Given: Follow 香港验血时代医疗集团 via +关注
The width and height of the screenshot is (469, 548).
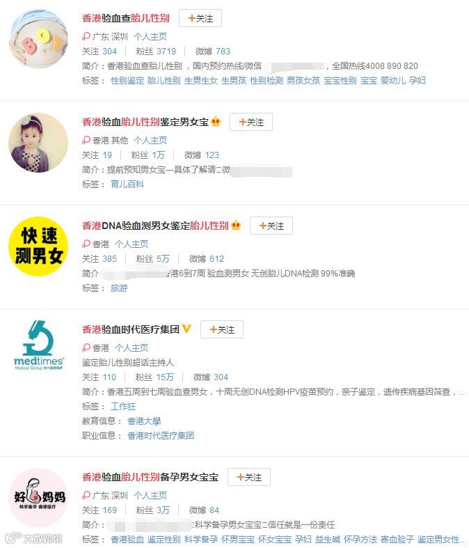Looking at the screenshot, I should click(x=222, y=329).
